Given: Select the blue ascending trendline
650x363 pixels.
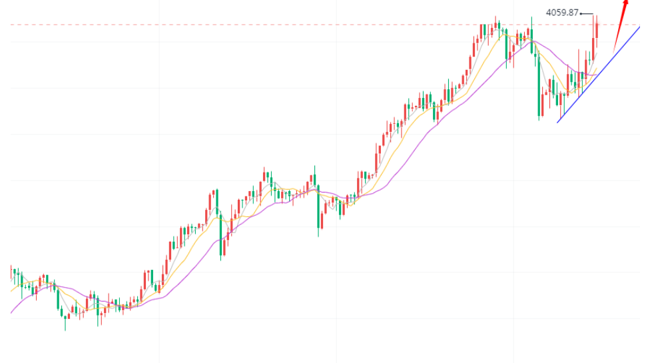Looking at the screenshot, I should 599,74.
